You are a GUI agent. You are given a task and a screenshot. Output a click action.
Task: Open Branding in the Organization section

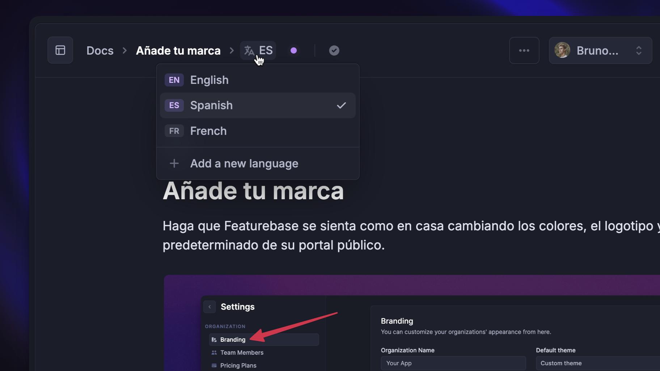pos(233,340)
